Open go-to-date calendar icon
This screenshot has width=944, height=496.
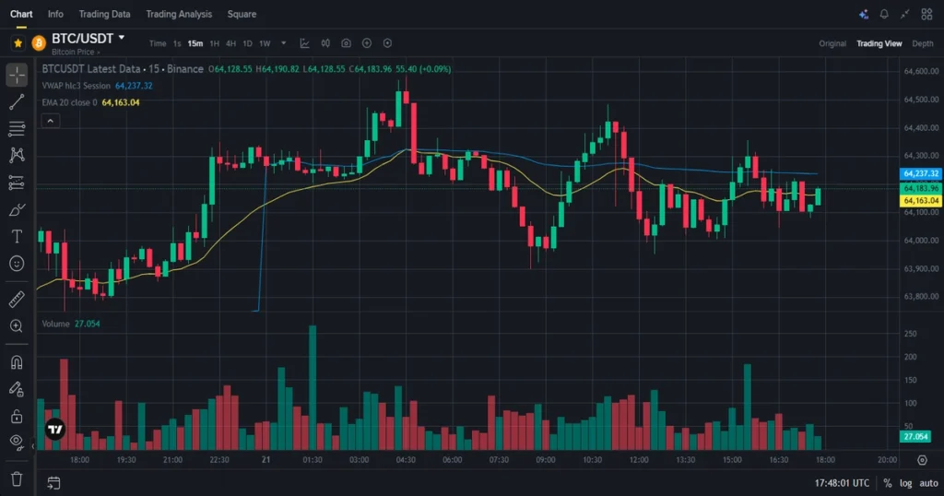click(53, 483)
